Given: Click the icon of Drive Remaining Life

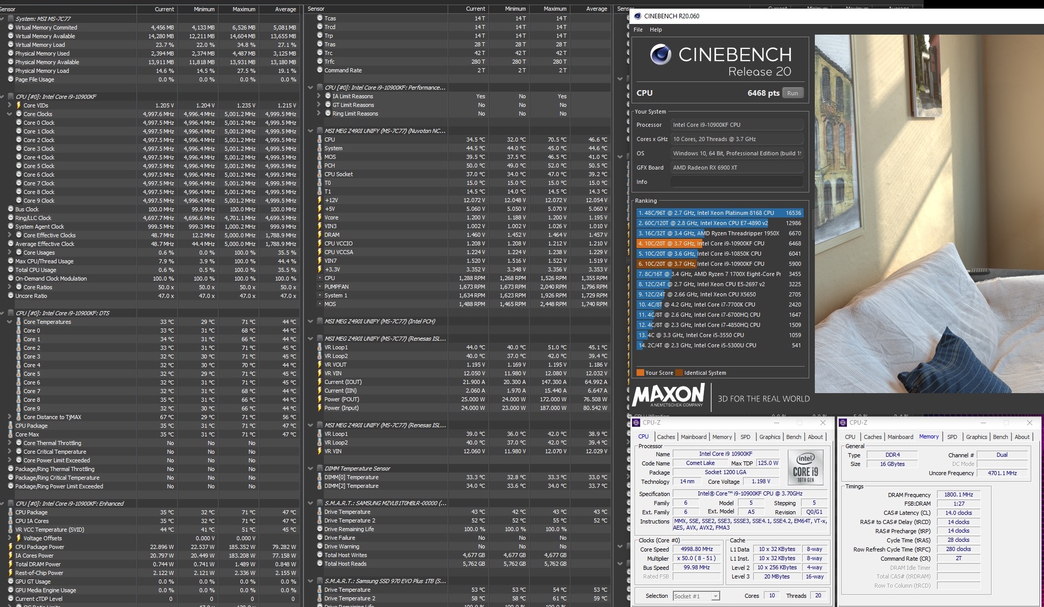Looking at the screenshot, I should 320,529.
